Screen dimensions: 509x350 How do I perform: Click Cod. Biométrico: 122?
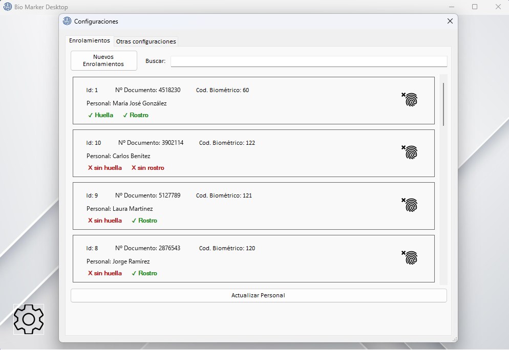tap(227, 143)
